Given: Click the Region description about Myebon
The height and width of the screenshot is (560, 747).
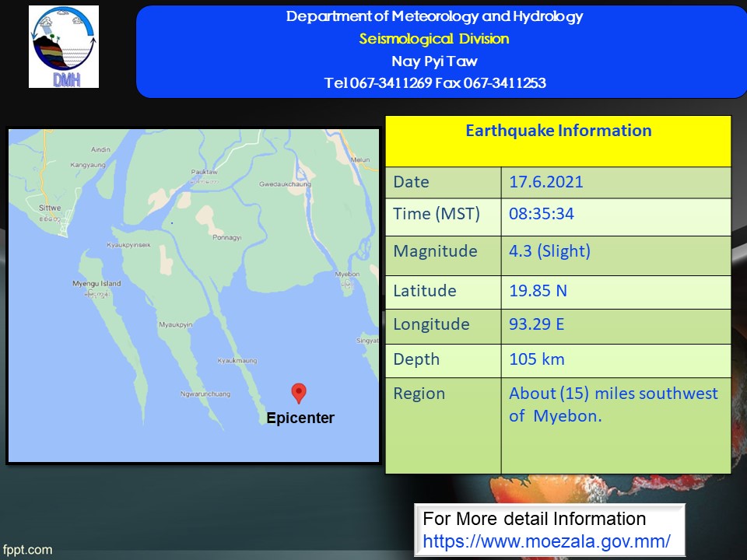Looking at the screenshot, I should pos(613,404).
